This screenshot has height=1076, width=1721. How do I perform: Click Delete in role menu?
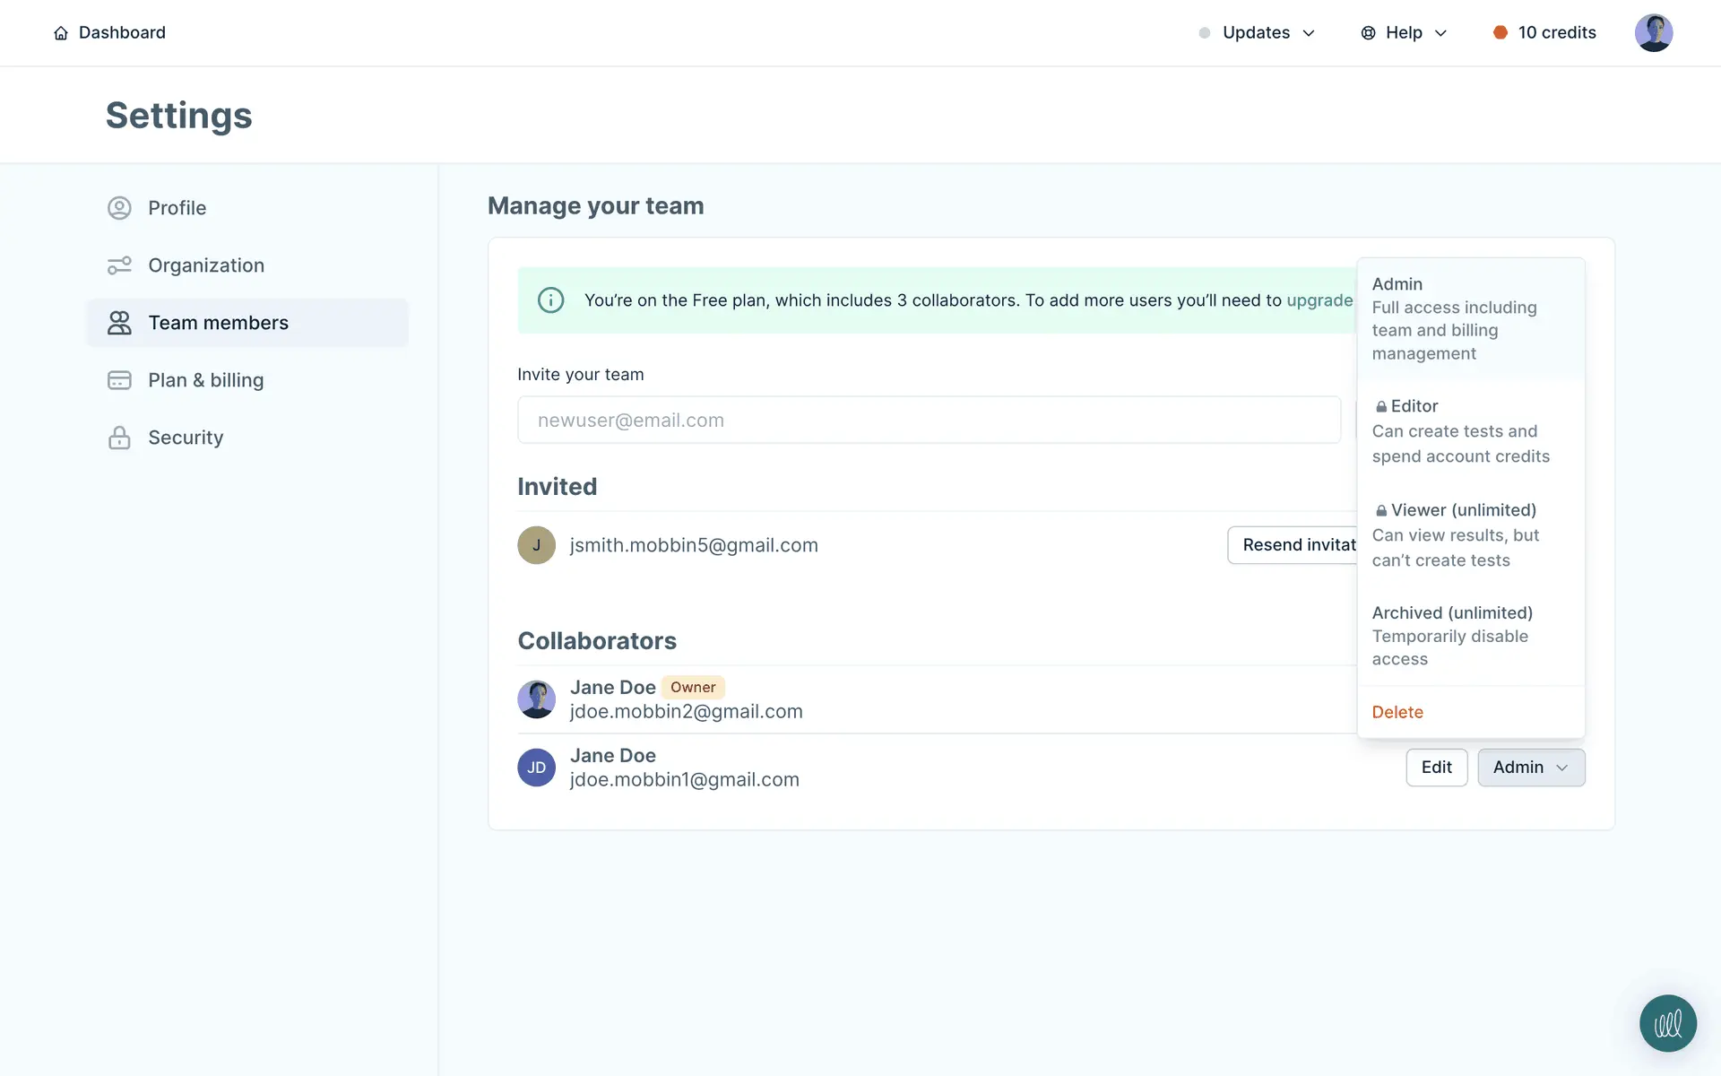1397,712
